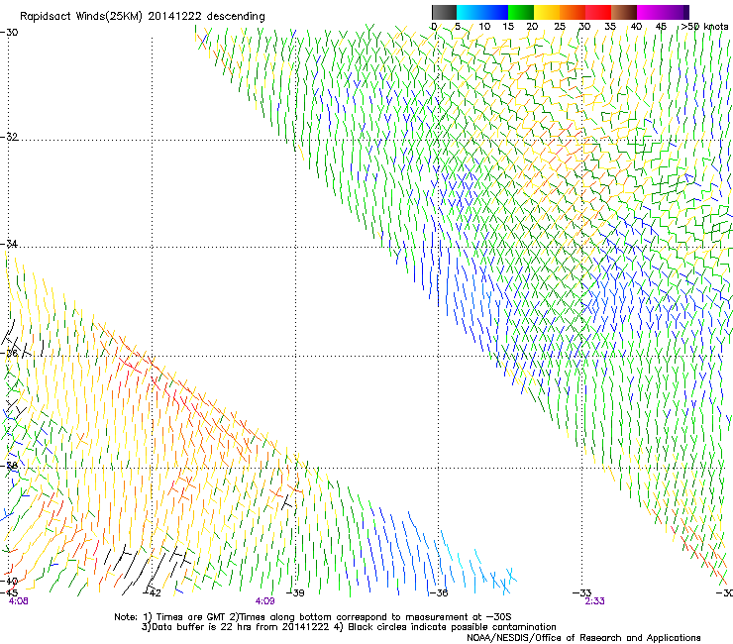Click legend value '35' under the color bar
Screen dimensions: 733x644
click(610, 27)
